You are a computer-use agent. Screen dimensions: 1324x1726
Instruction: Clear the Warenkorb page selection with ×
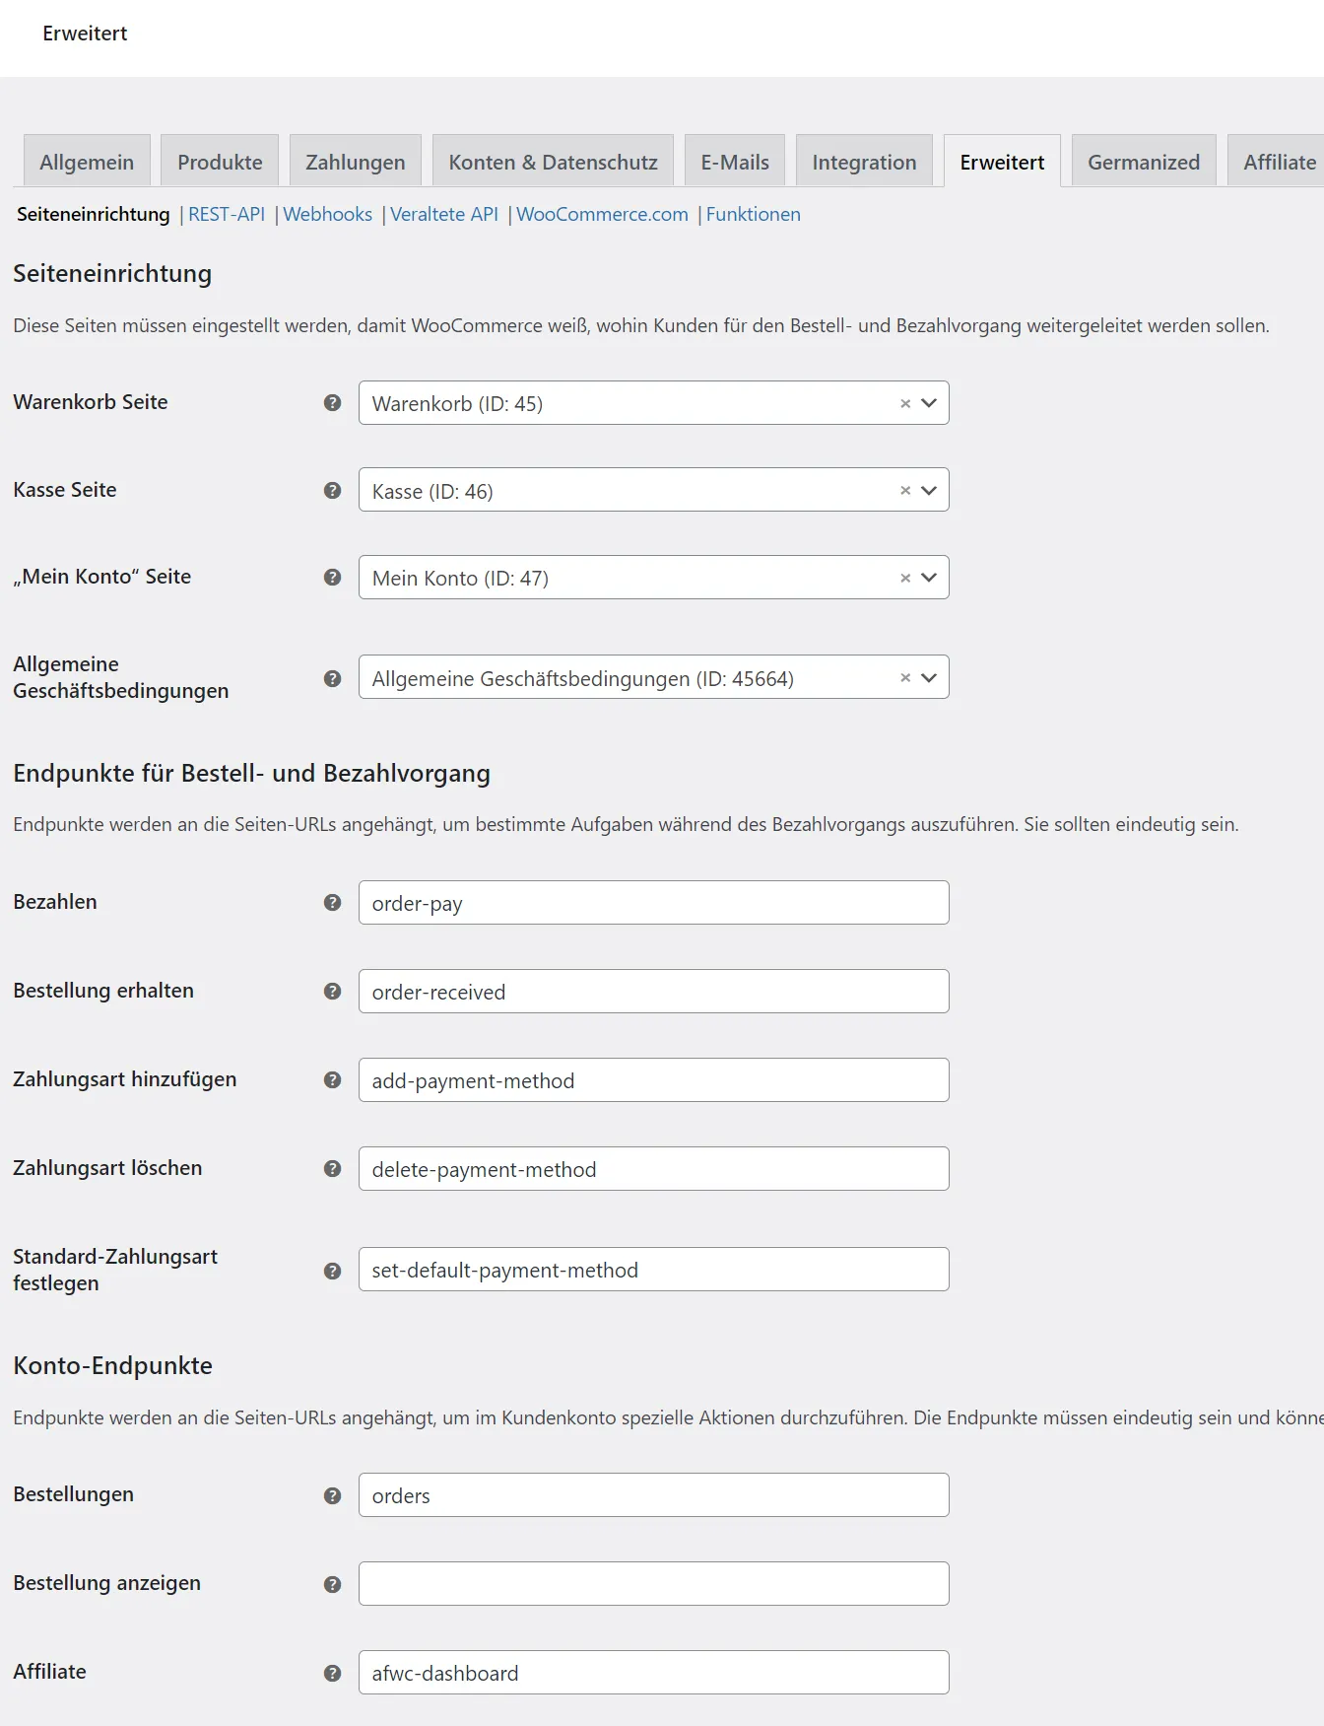(x=905, y=403)
